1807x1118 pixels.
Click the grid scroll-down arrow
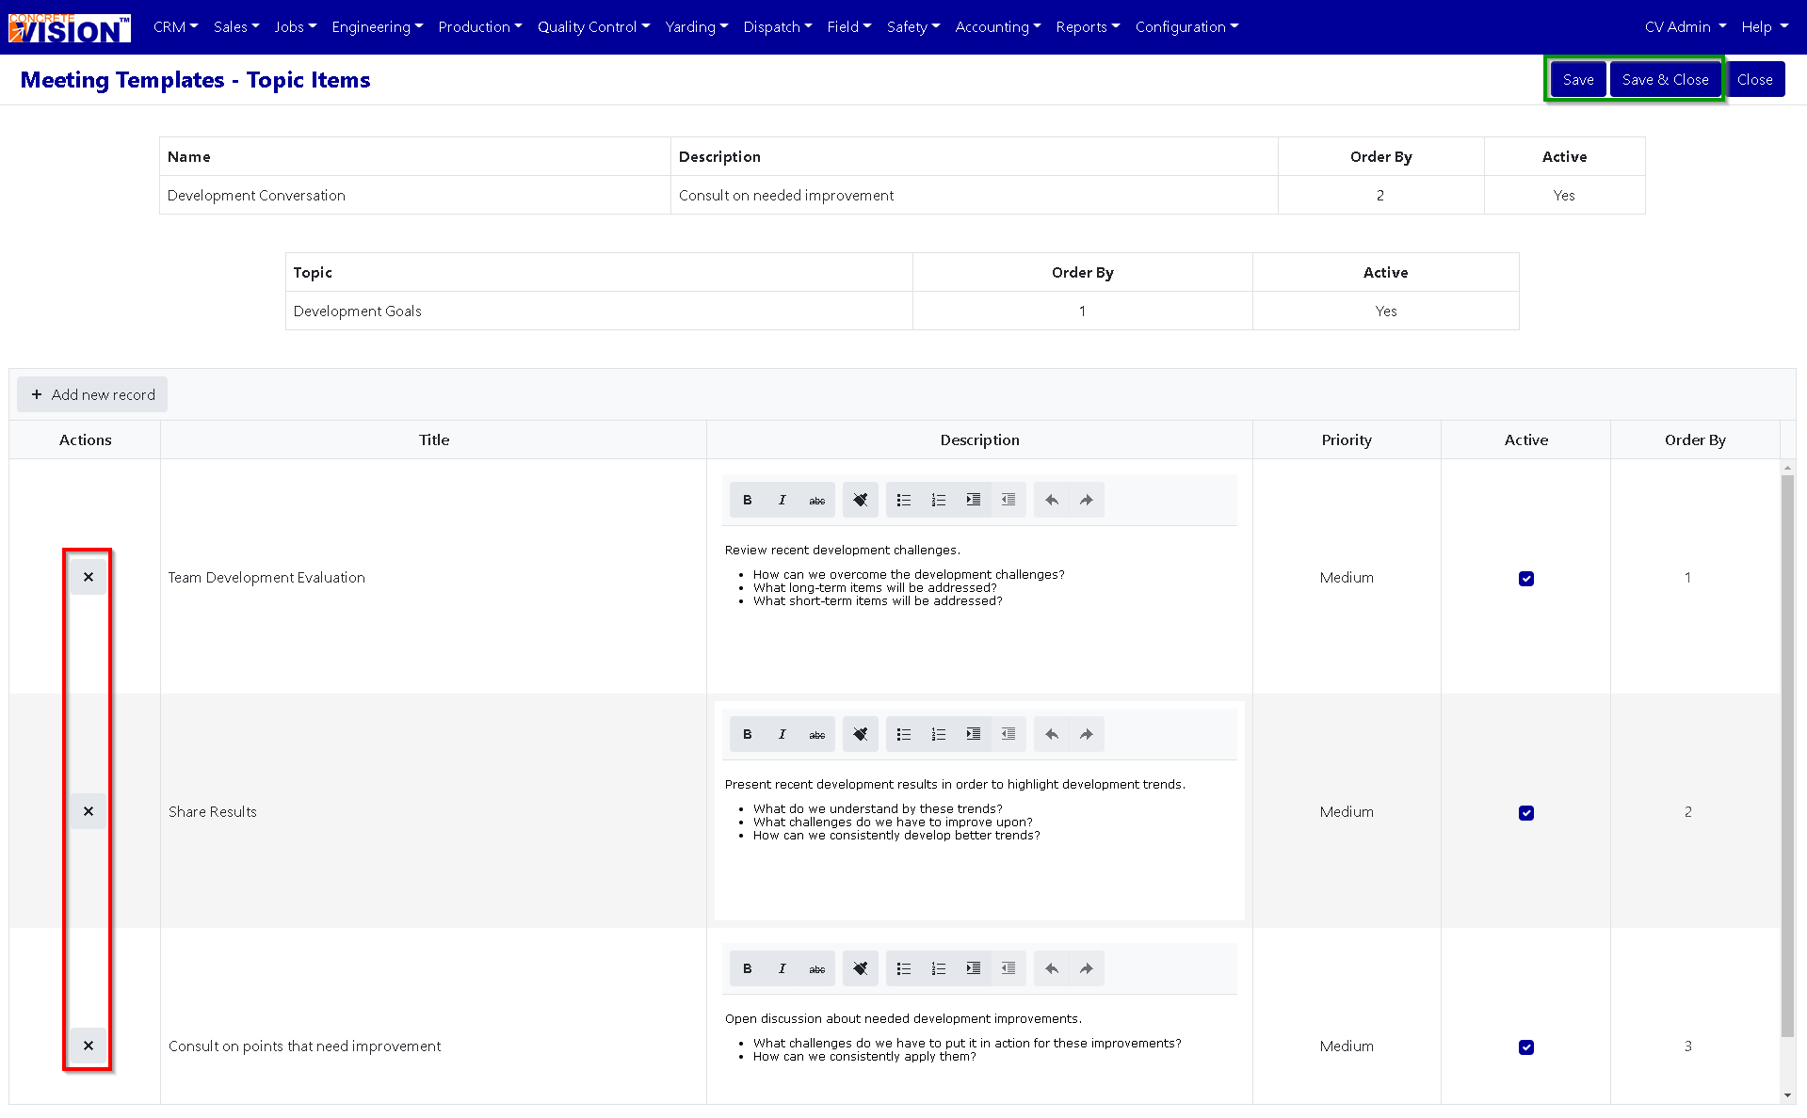tap(1787, 1095)
